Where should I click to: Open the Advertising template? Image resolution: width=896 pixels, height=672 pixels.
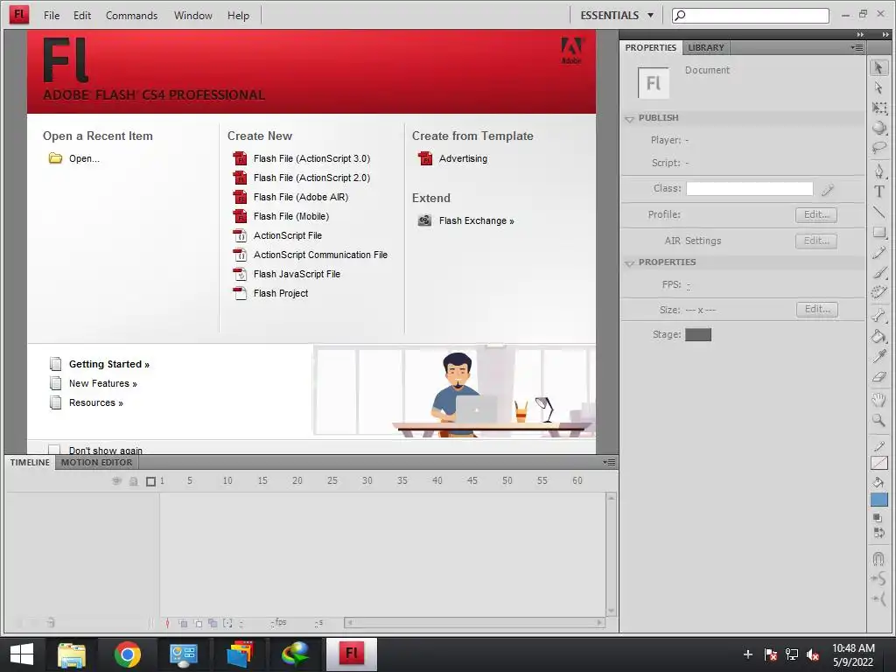tap(463, 158)
